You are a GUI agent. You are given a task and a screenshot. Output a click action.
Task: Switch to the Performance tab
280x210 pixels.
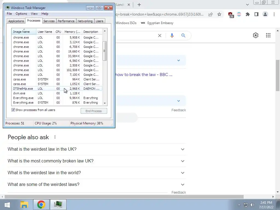66,21
